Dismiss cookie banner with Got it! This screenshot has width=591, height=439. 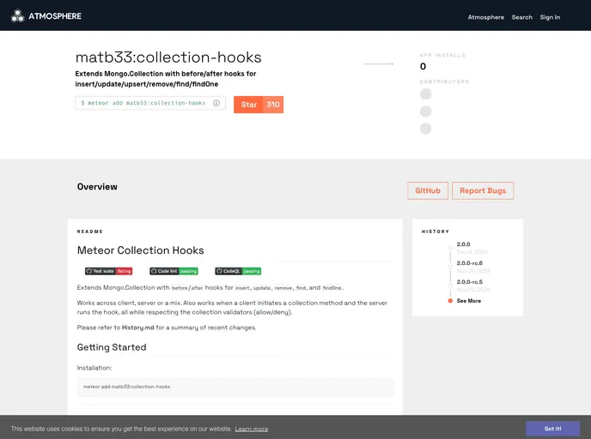tap(552, 429)
